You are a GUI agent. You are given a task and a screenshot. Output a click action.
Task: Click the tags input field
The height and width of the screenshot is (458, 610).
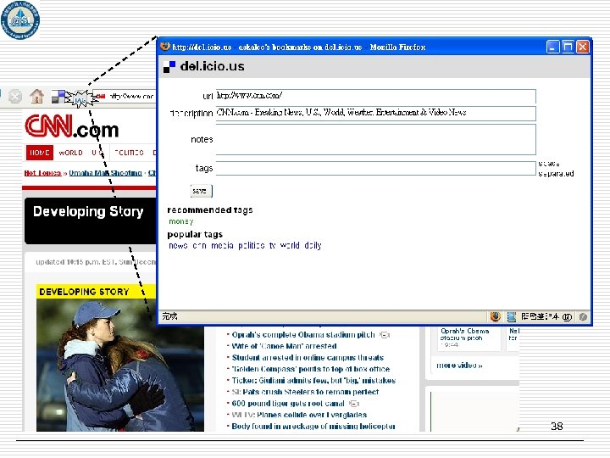376,168
